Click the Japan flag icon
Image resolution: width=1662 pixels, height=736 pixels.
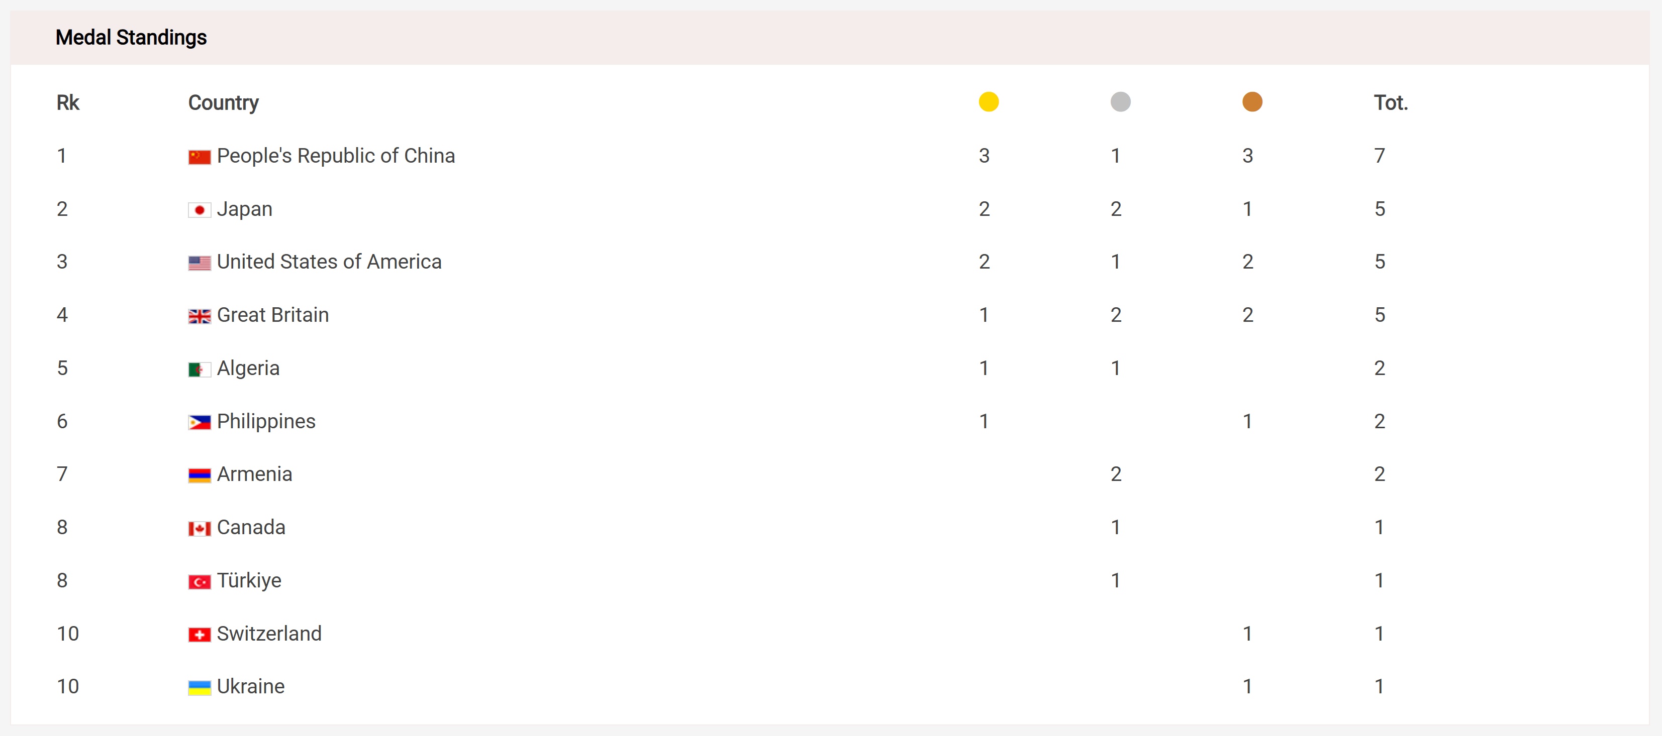(x=200, y=210)
